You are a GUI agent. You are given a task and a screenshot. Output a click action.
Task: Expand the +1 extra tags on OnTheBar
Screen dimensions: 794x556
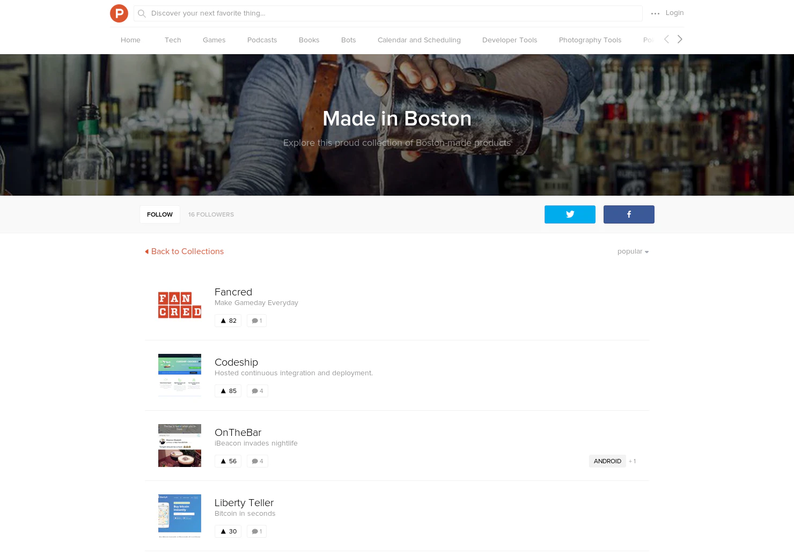[x=633, y=461]
